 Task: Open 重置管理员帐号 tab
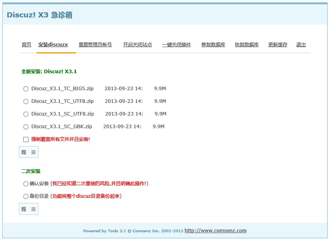95,45
